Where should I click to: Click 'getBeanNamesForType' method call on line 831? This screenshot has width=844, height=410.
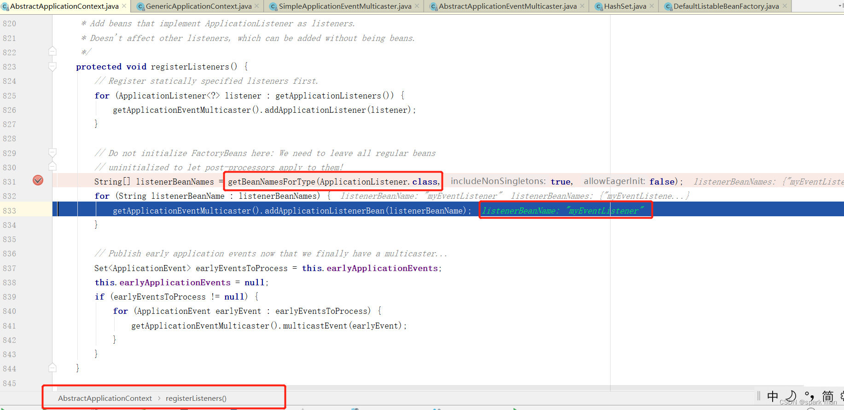pos(272,182)
